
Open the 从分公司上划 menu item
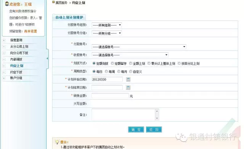coord(19,46)
